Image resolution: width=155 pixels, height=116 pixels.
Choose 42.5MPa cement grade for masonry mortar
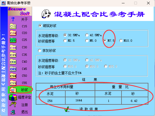[87, 35]
